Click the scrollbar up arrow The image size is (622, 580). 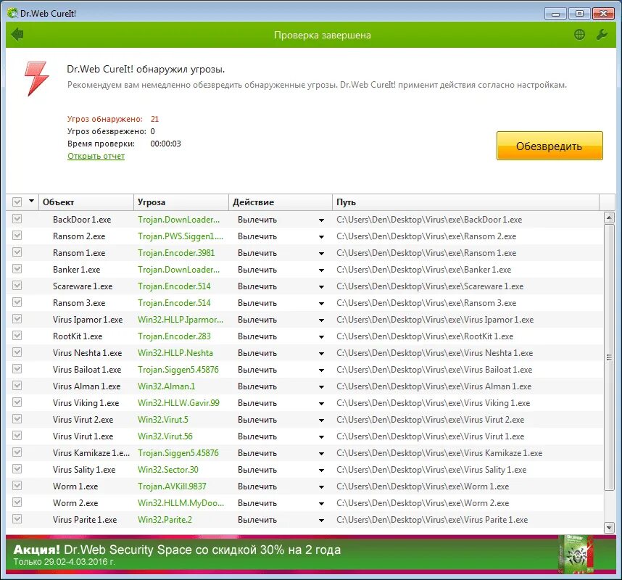point(609,217)
